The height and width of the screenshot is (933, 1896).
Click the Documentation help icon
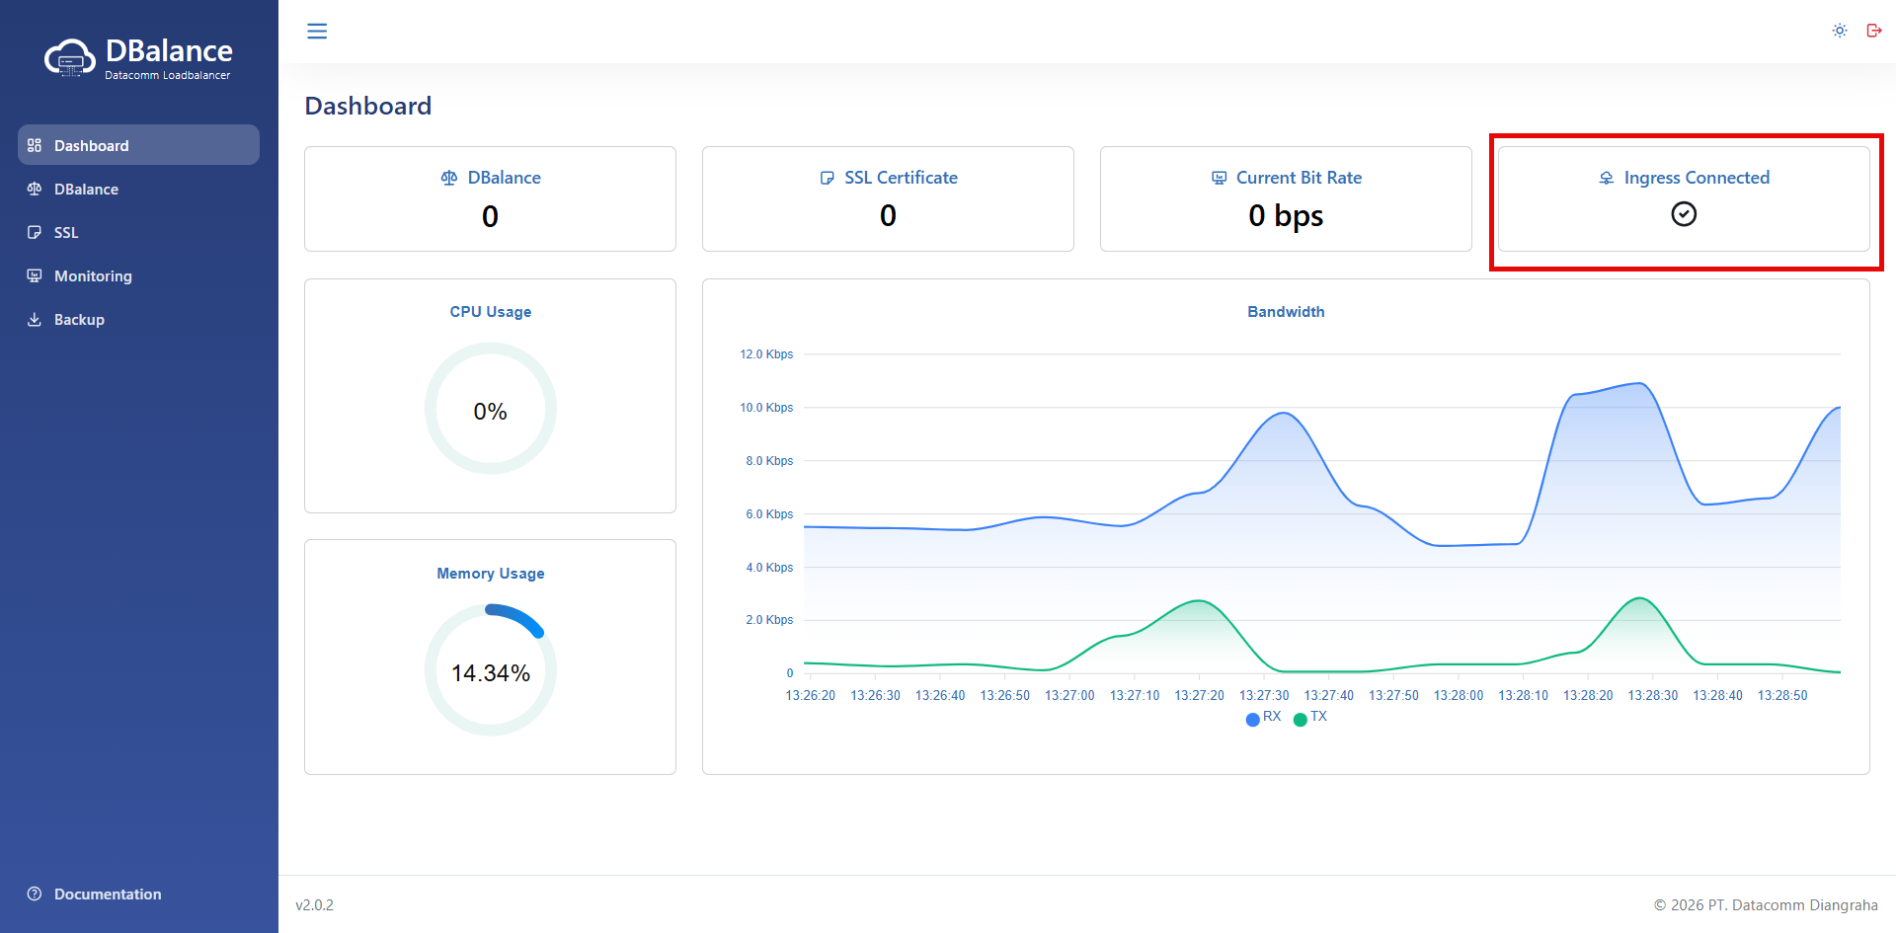pyautogui.click(x=35, y=894)
